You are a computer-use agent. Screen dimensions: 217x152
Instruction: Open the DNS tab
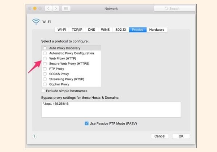click(x=92, y=30)
